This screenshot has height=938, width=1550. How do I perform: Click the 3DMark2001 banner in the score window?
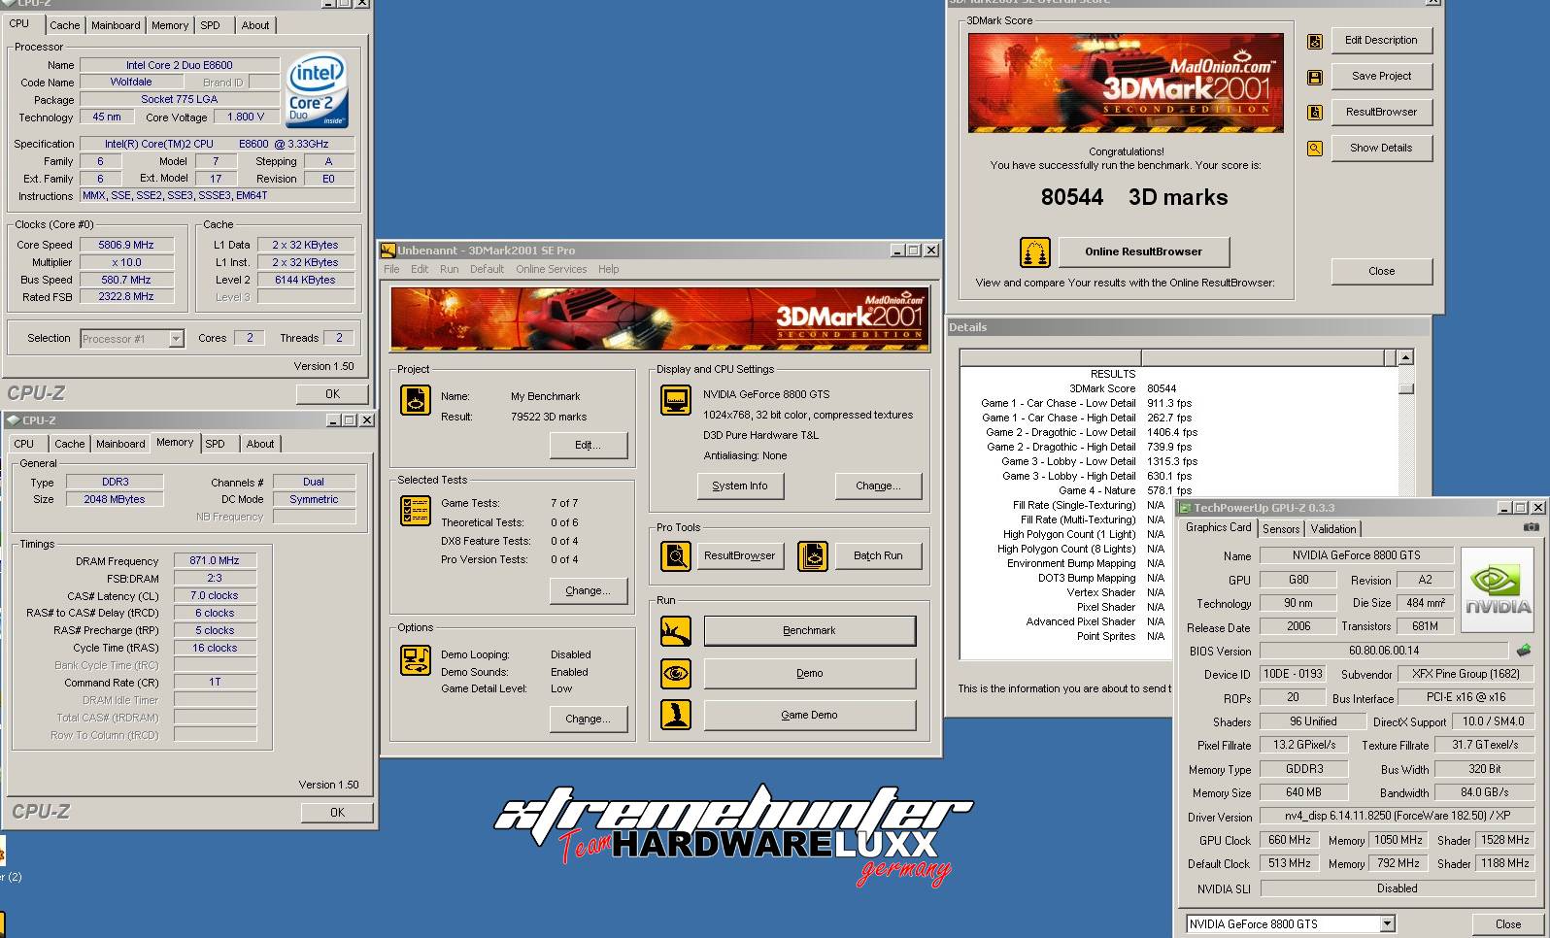1125,84
